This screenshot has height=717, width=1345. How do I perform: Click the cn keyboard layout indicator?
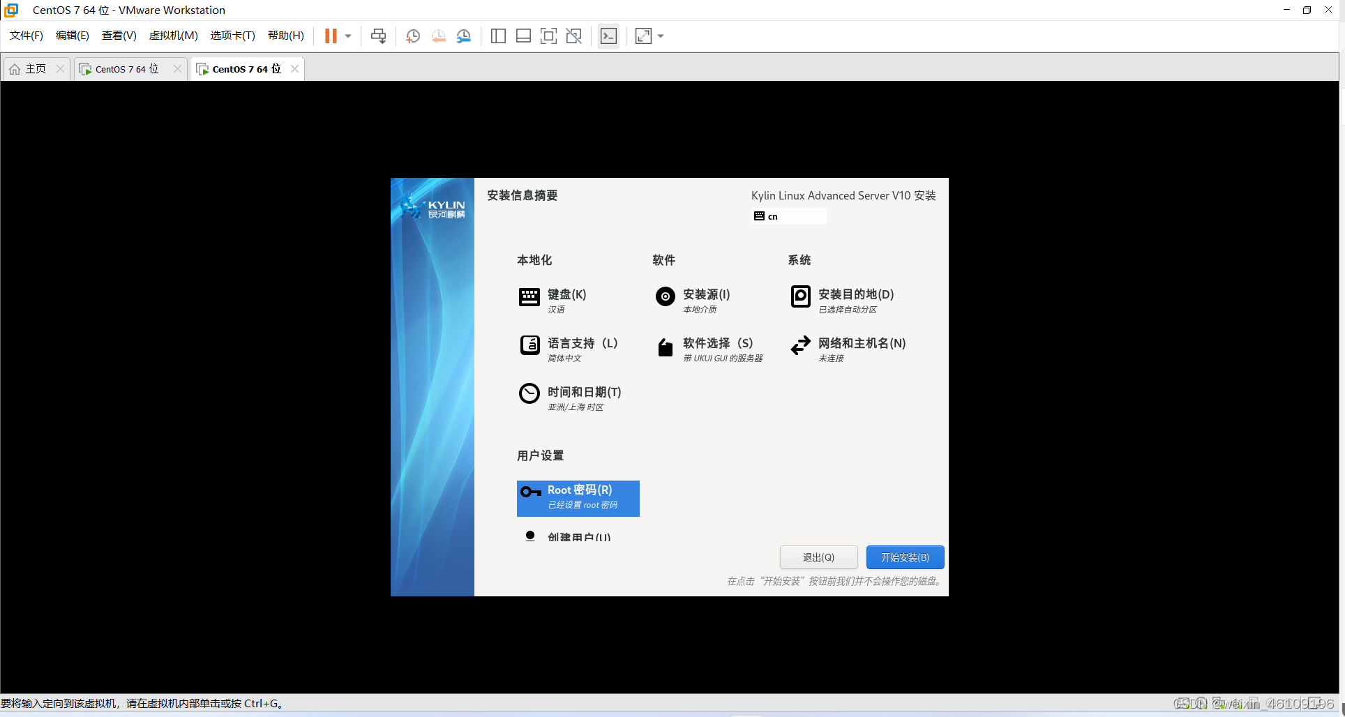point(789,216)
